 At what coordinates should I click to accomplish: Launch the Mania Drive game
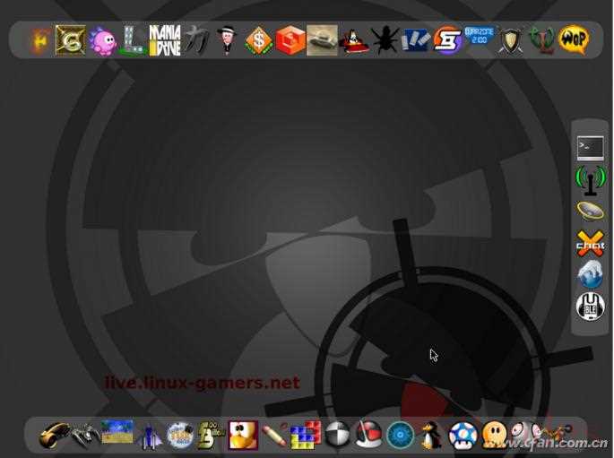pyautogui.click(x=165, y=40)
